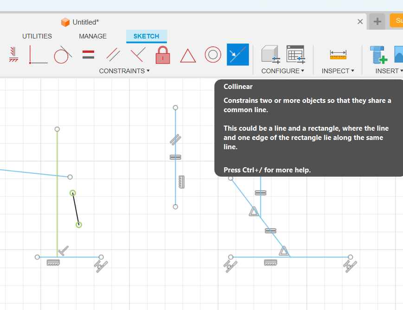
Task: Expand the CONFIGURE dropdown menu
Action: [283, 71]
